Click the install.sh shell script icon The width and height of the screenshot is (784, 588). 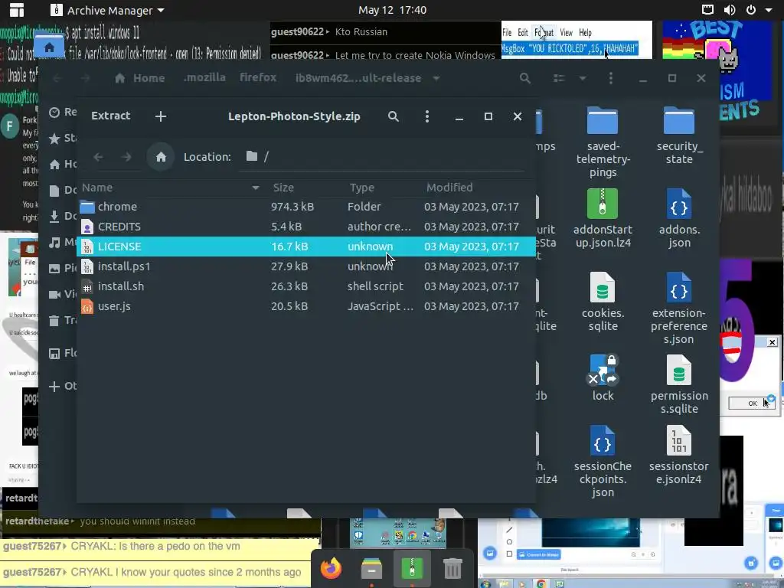pos(87,286)
